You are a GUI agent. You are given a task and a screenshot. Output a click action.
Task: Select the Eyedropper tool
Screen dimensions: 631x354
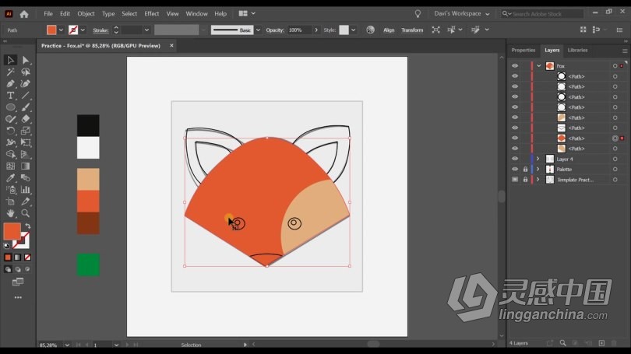[10, 178]
